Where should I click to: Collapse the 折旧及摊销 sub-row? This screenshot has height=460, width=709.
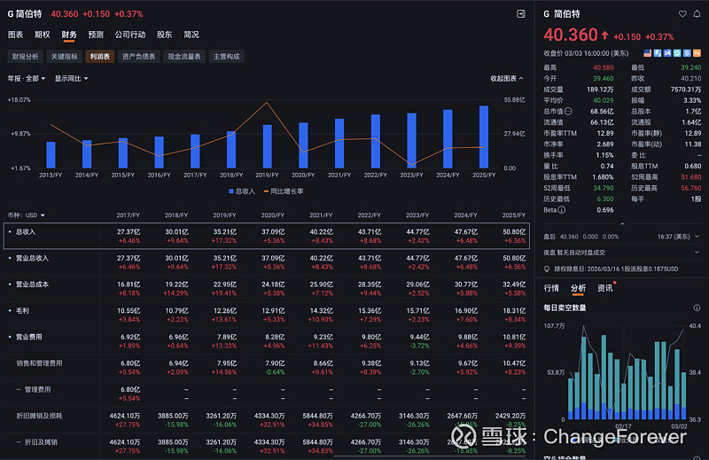point(19,442)
